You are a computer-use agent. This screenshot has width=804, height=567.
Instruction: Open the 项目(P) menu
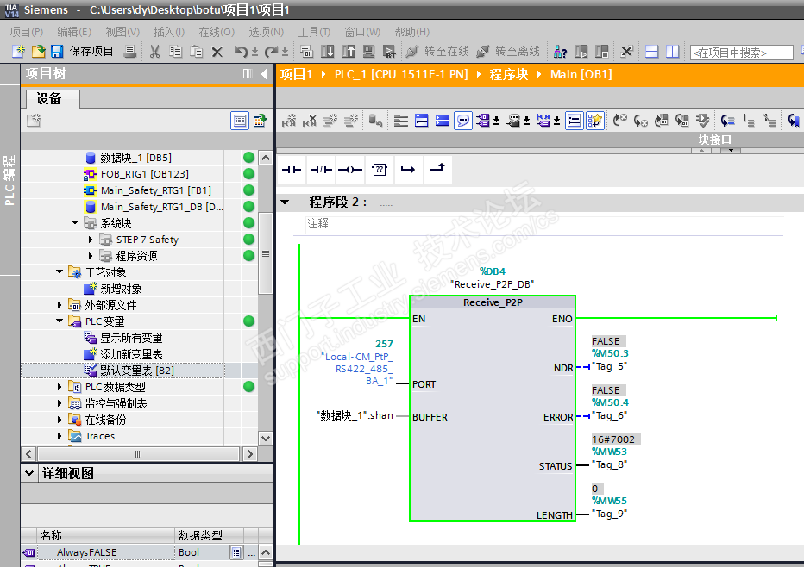pyautogui.click(x=27, y=32)
